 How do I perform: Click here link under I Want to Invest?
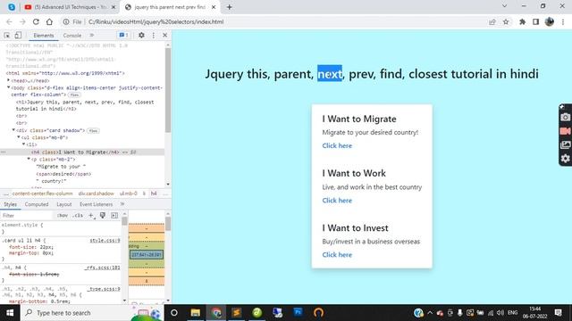click(x=337, y=255)
